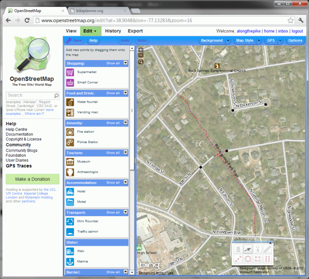Click the Marina anchor icon
The image size is (309, 279).
pos(70,262)
